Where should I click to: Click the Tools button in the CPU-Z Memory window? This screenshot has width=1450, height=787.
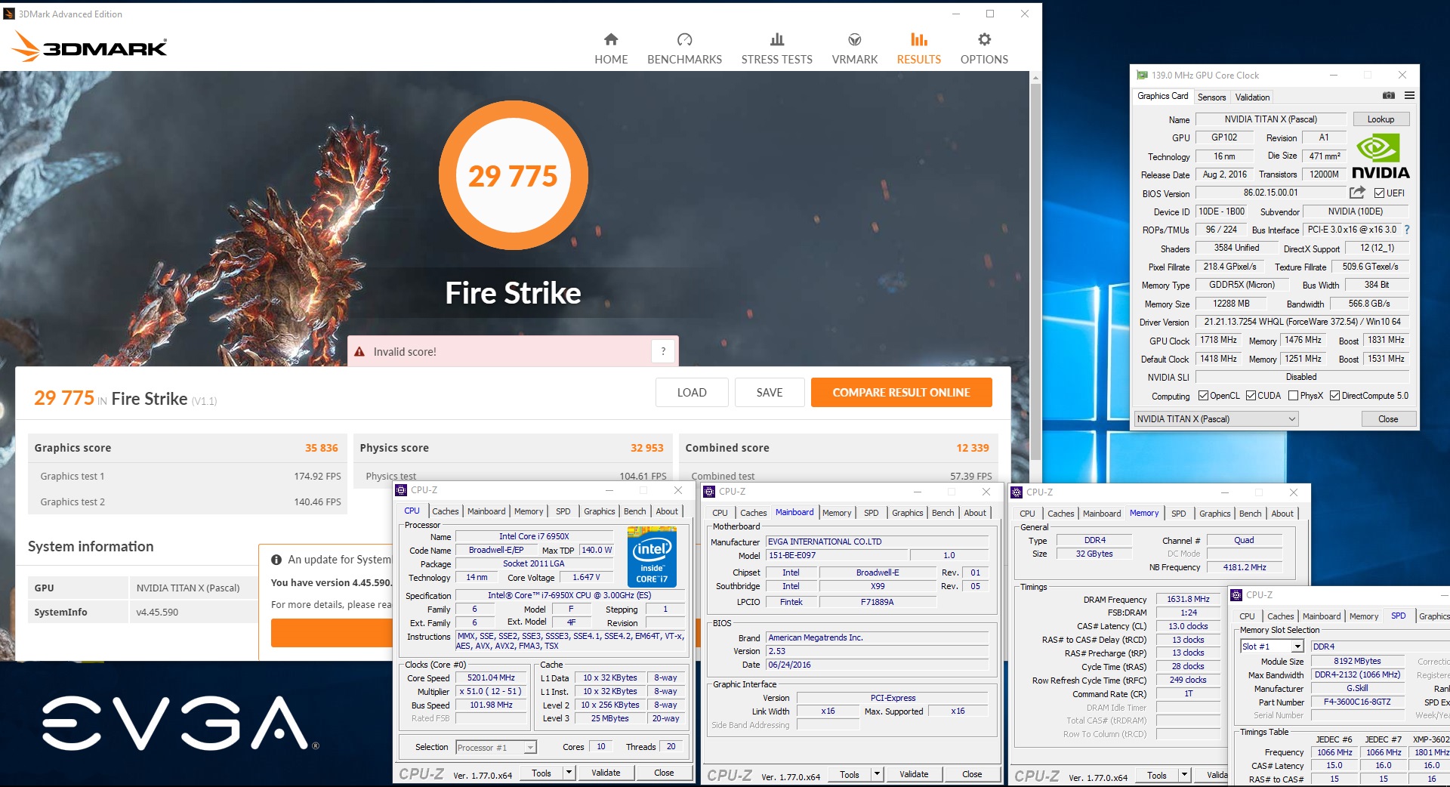[1156, 776]
